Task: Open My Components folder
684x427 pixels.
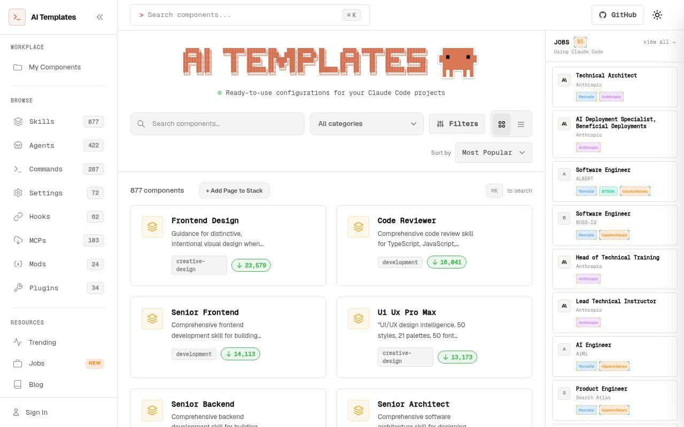Action: (59, 67)
